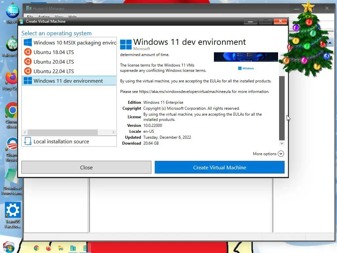Switch to Hyper-V Manager taskbar icon
This screenshot has height=253, width=337.
tap(73, 248)
